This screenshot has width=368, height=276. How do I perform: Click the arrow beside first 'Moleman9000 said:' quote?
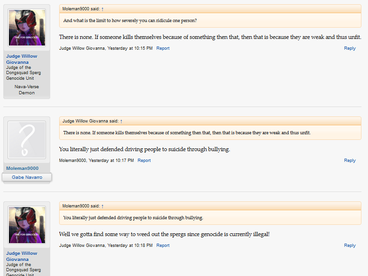pos(102,9)
